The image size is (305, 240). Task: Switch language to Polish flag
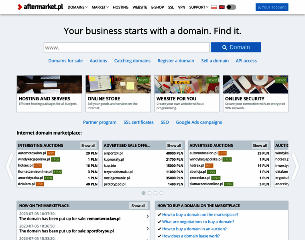point(214,7)
